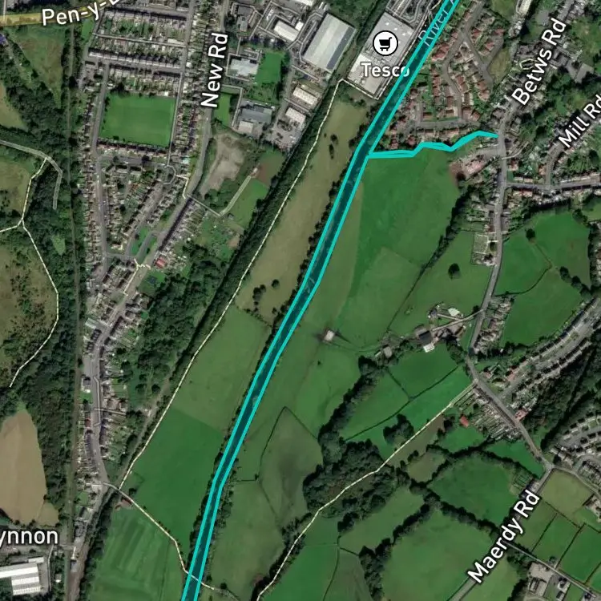Select the Betws Rd street label

pos(538,62)
